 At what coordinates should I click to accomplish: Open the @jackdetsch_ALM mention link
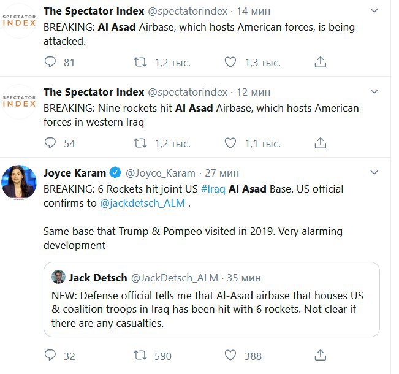click(x=142, y=204)
